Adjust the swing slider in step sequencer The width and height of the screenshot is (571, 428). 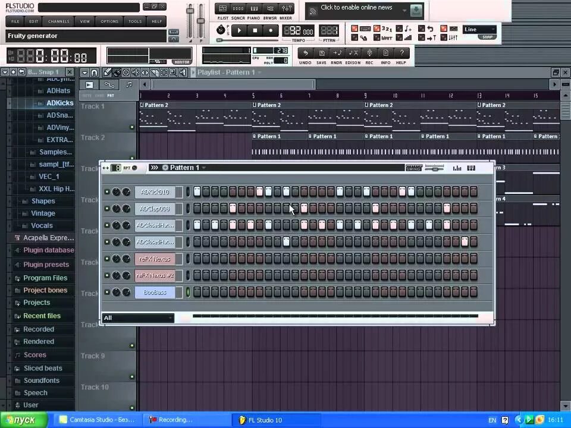(x=434, y=168)
